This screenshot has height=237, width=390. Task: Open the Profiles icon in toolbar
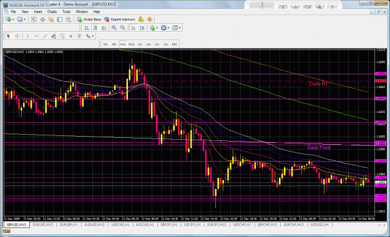19,19
